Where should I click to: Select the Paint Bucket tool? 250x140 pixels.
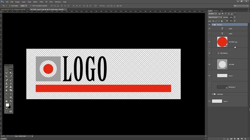tap(11, 87)
